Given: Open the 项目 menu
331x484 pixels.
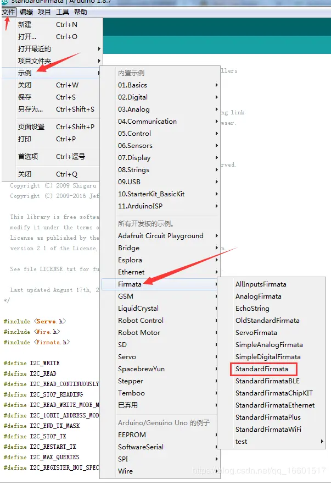Looking at the screenshot, I should (x=44, y=12).
